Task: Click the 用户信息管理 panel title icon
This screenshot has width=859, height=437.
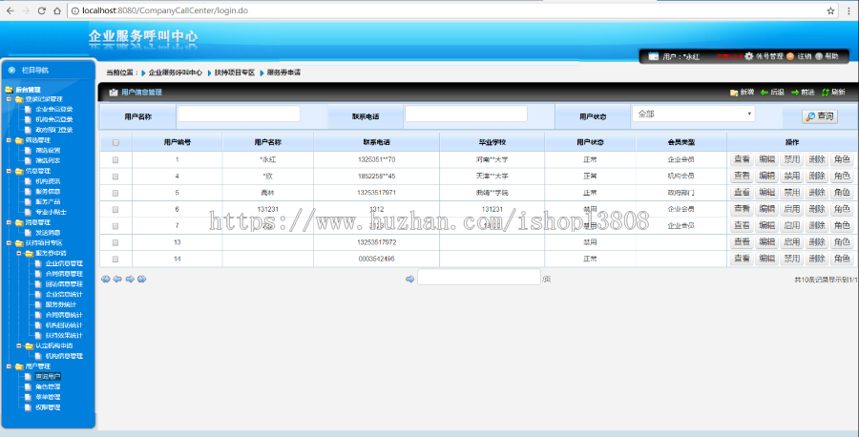Action: pyautogui.click(x=114, y=92)
